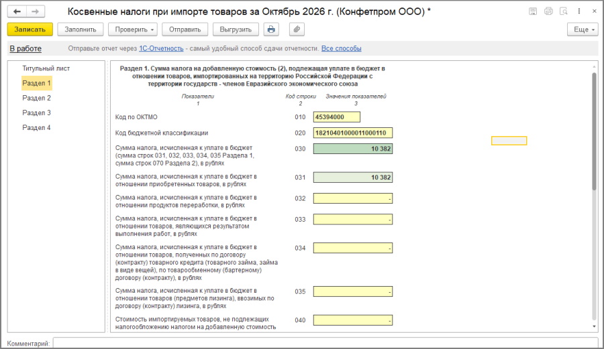604x349 pixels.
Task: Select Титульный лист in section list
Action: 46,68
